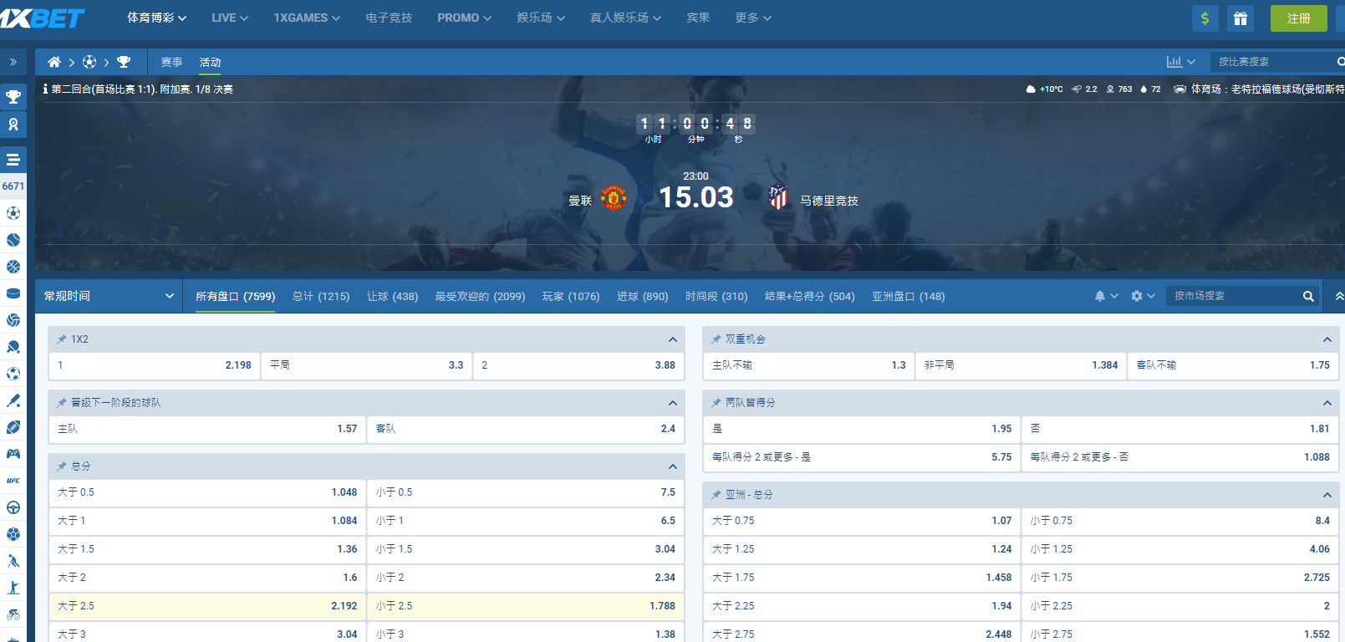Open the trophy icon in left sidebar
This screenshot has height=642, width=1345.
[x=13, y=97]
